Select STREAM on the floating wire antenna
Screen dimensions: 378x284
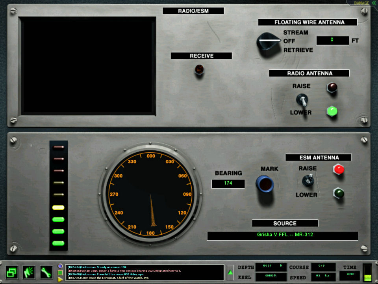click(295, 32)
